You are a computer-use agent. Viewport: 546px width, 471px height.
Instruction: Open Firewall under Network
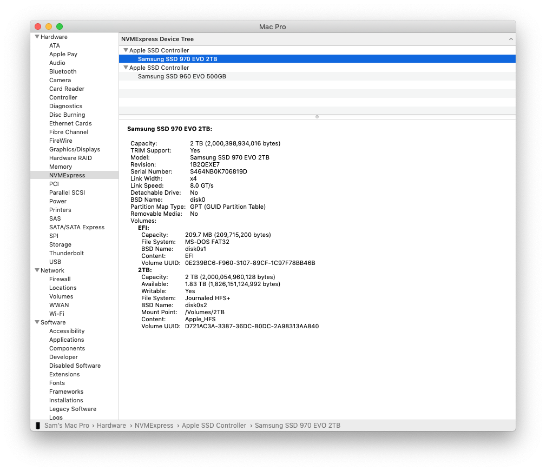(60, 279)
